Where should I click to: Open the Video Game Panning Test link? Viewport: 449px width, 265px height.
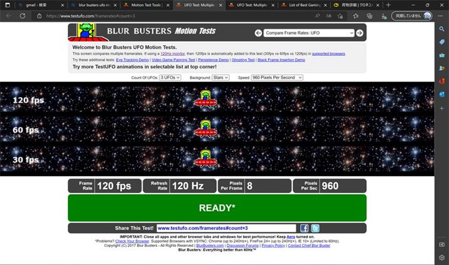pos(173,60)
